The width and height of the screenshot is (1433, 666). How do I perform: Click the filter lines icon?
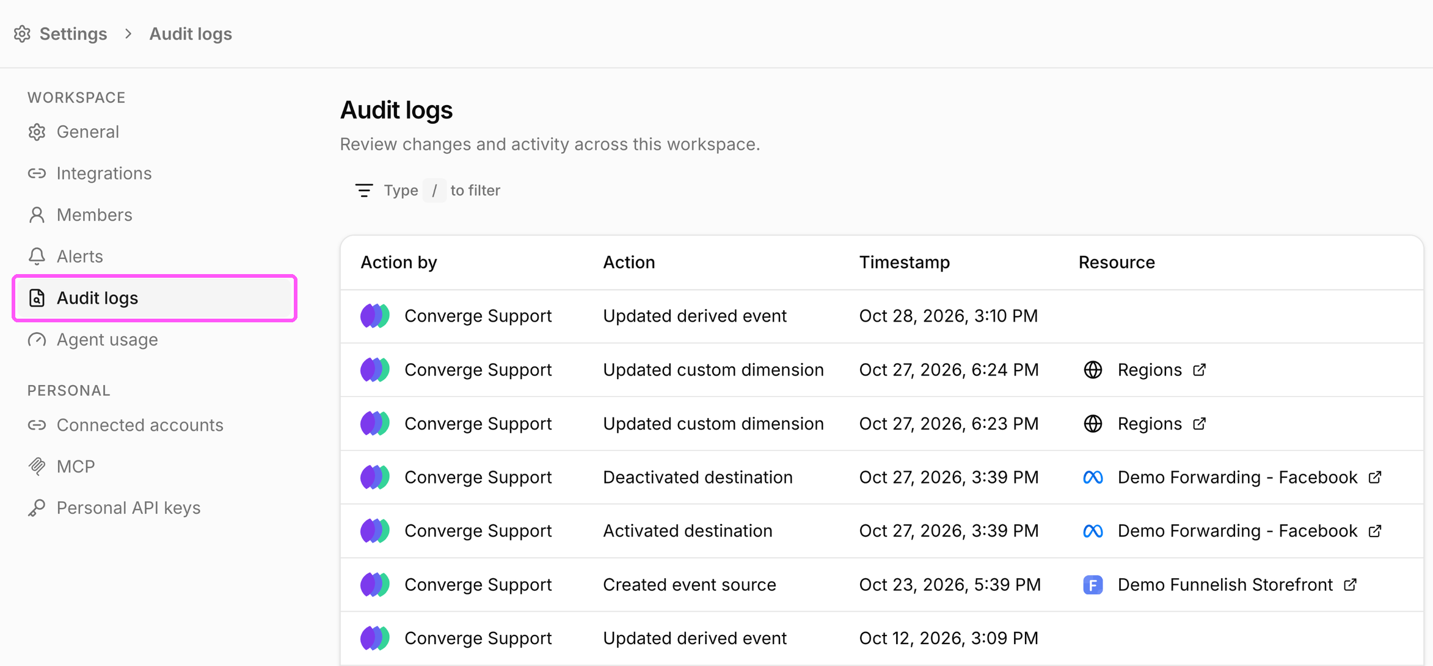364,190
